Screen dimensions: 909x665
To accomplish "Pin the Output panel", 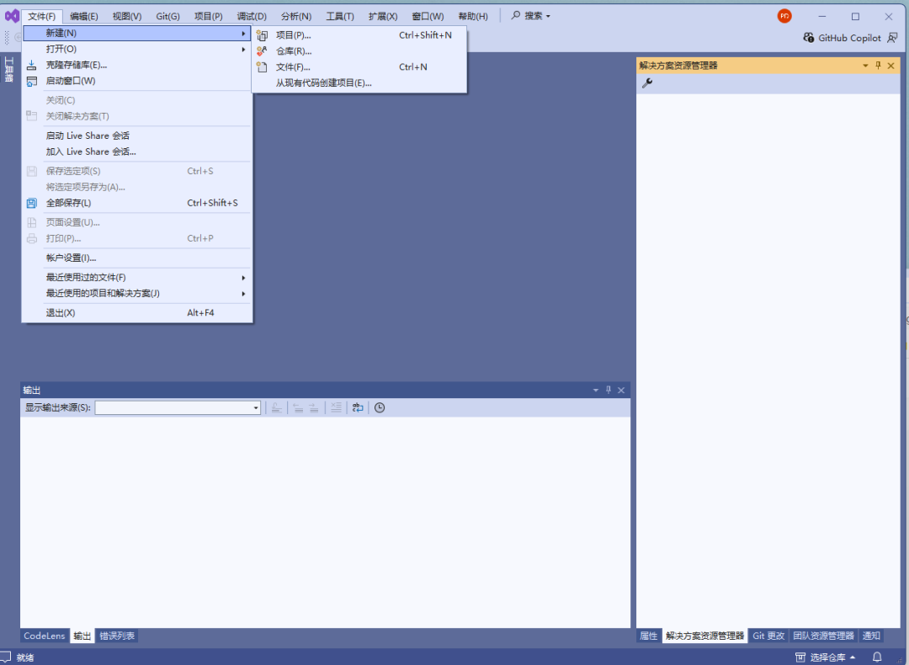I will (609, 391).
